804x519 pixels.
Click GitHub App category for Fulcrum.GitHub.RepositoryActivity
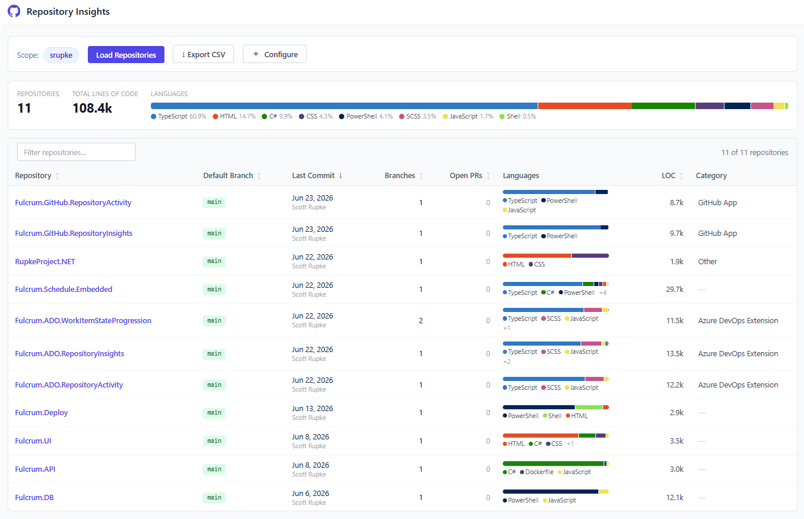point(717,202)
